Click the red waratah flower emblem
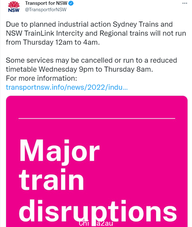192x227 pixels. pos(14,5)
